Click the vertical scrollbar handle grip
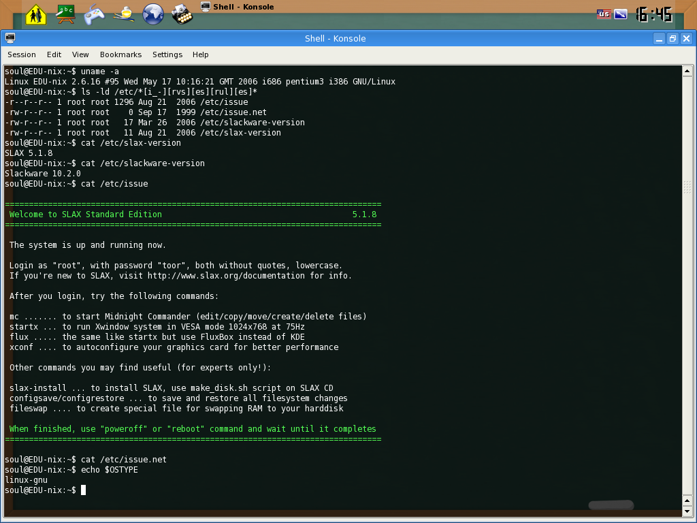Screen dimensions: 697x523 point(687,187)
